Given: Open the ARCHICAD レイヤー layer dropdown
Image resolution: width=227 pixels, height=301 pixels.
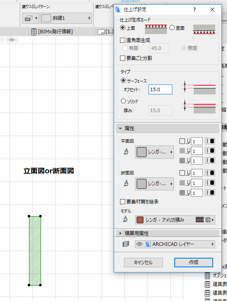Looking at the screenshot, I should coord(175,244).
